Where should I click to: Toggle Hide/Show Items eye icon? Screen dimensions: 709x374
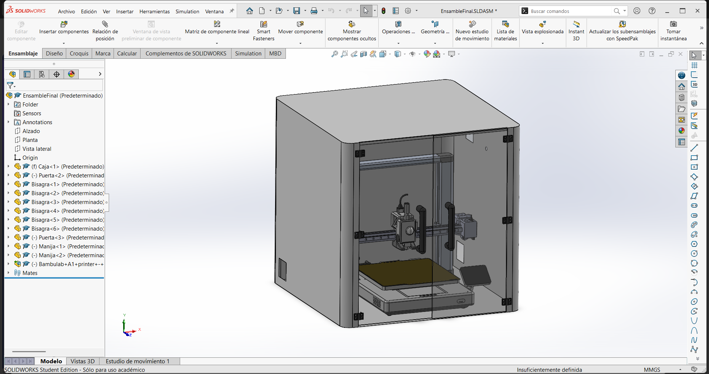click(412, 54)
